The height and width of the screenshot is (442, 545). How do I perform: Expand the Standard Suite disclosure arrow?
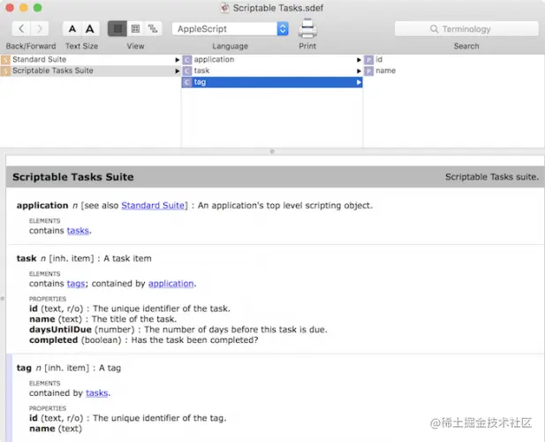point(178,60)
